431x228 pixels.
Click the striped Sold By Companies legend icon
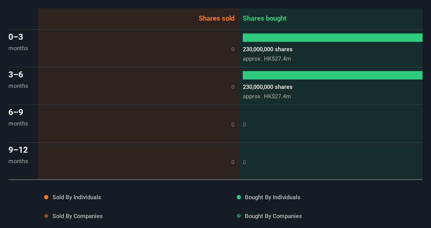(46, 216)
